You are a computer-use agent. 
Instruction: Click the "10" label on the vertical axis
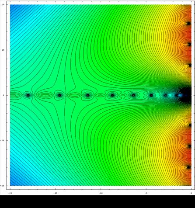coord(3,50)
